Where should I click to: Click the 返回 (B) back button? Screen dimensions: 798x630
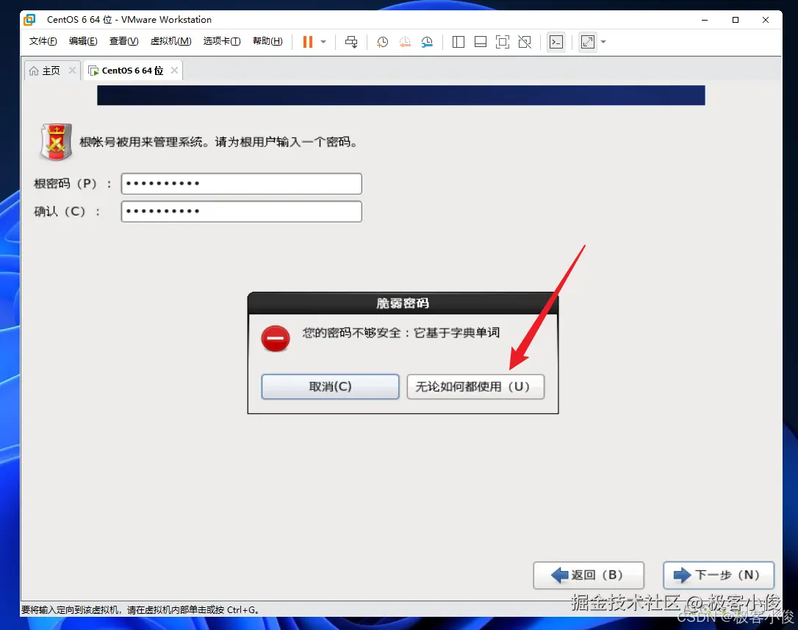point(589,576)
